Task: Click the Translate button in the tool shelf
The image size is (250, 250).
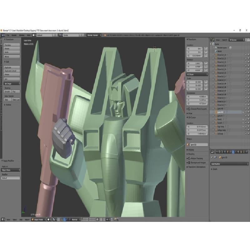Action: pyautogui.click(x=12, y=45)
